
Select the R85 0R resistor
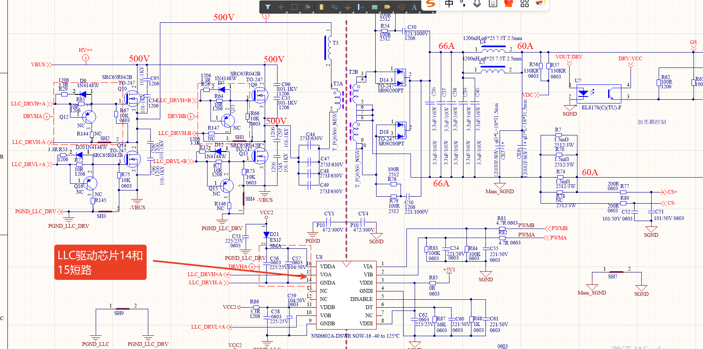432,283
